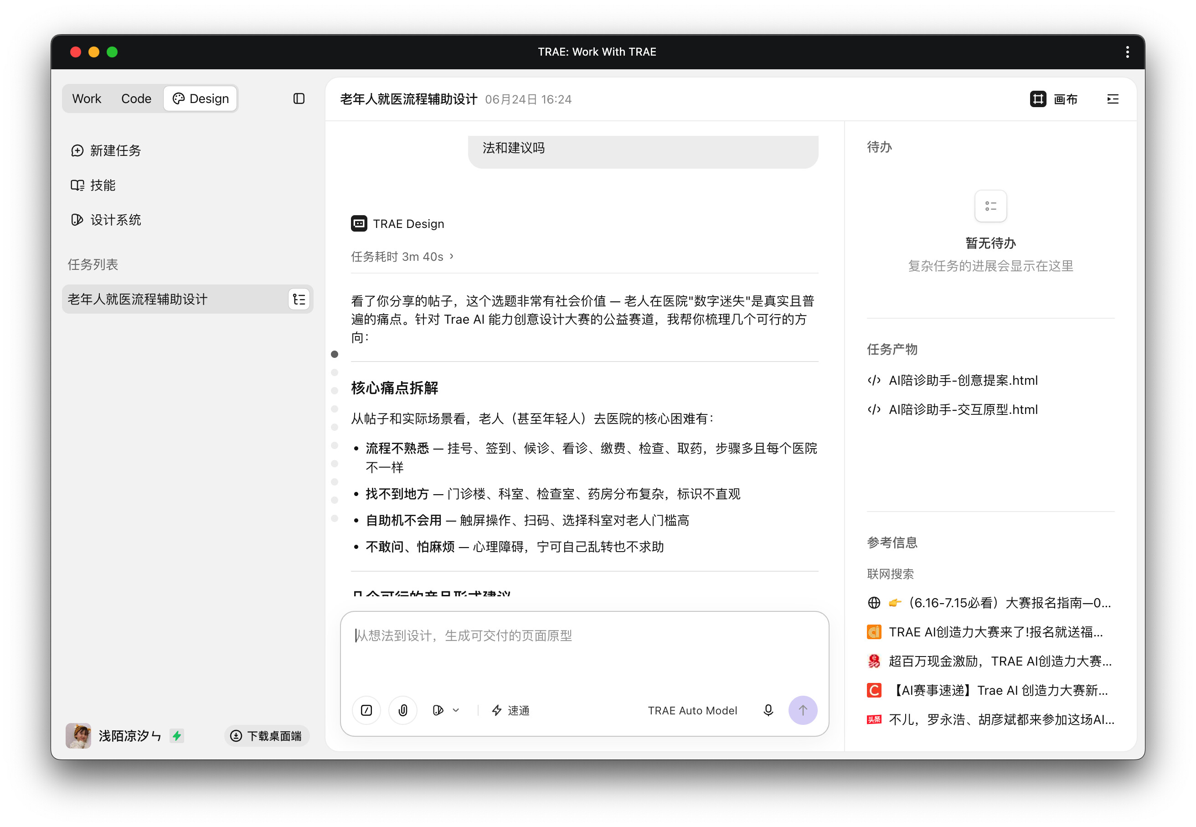Screen dimensions: 1196x827
Task: Click the 联网搜索 label
Action: (x=891, y=574)
